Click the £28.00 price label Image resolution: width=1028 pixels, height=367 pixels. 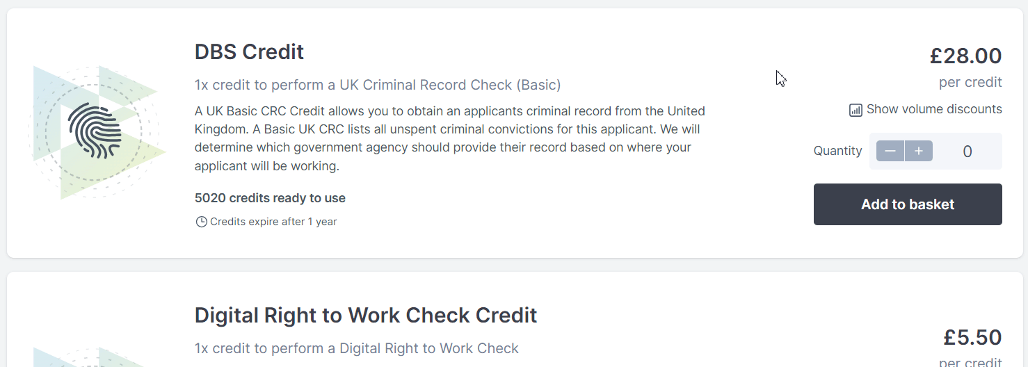click(965, 56)
